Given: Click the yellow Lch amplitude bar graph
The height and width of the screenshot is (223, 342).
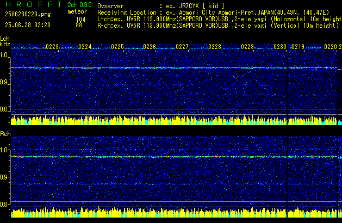Looking at the screenshot, I should [x=174, y=120].
